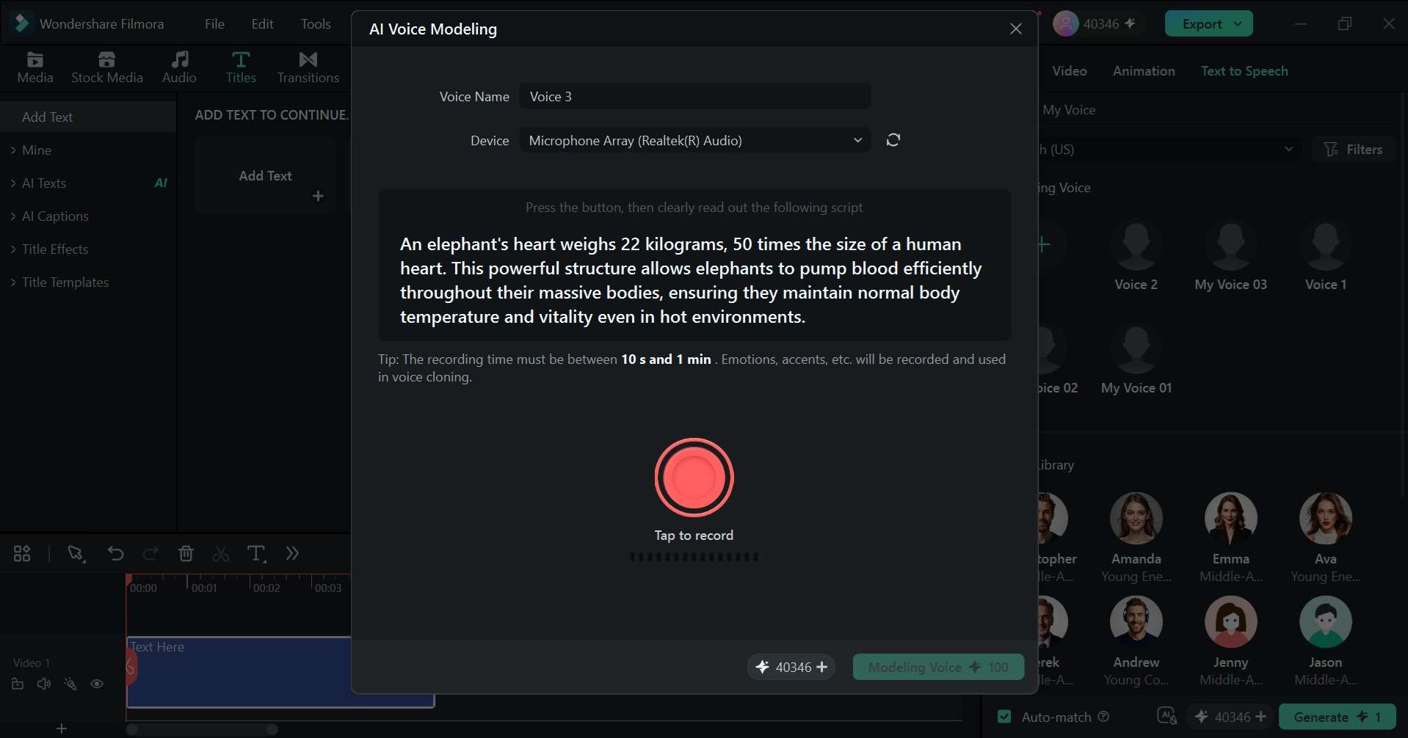Screen dimensions: 1408x738
Task: Open the Audio panel
Action: [179, 67]
